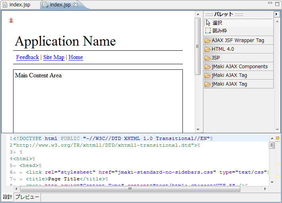Click the Home link
The width and height of the screenshot is (282, 203).
click(76, 57)
